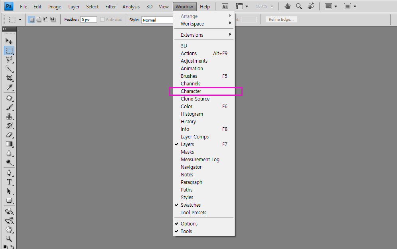The height and width of the screenshot is (249, 397).
Task: Expand the Workspace submenu
Action: pos(204,24)
